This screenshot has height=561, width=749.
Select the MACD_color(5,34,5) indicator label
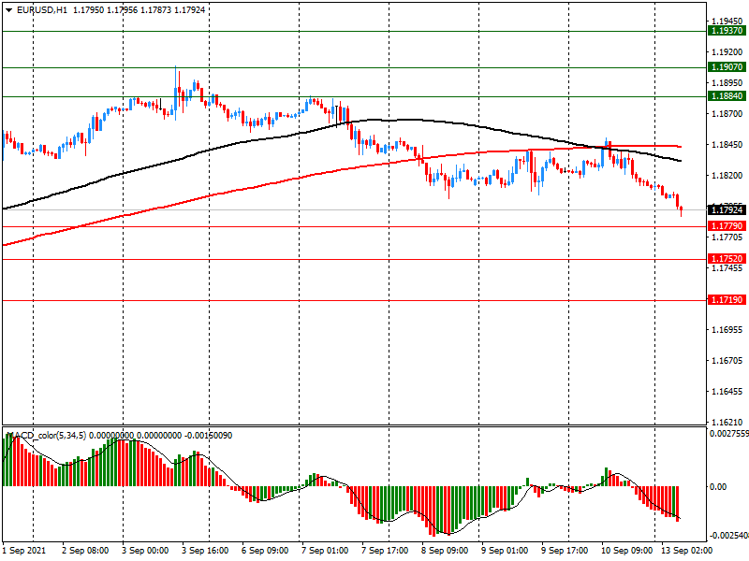(x=46, y=436)
